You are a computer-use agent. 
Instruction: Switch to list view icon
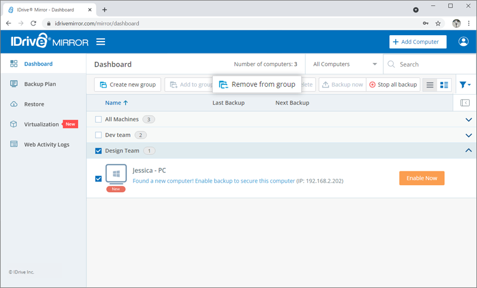click(429, 84)
